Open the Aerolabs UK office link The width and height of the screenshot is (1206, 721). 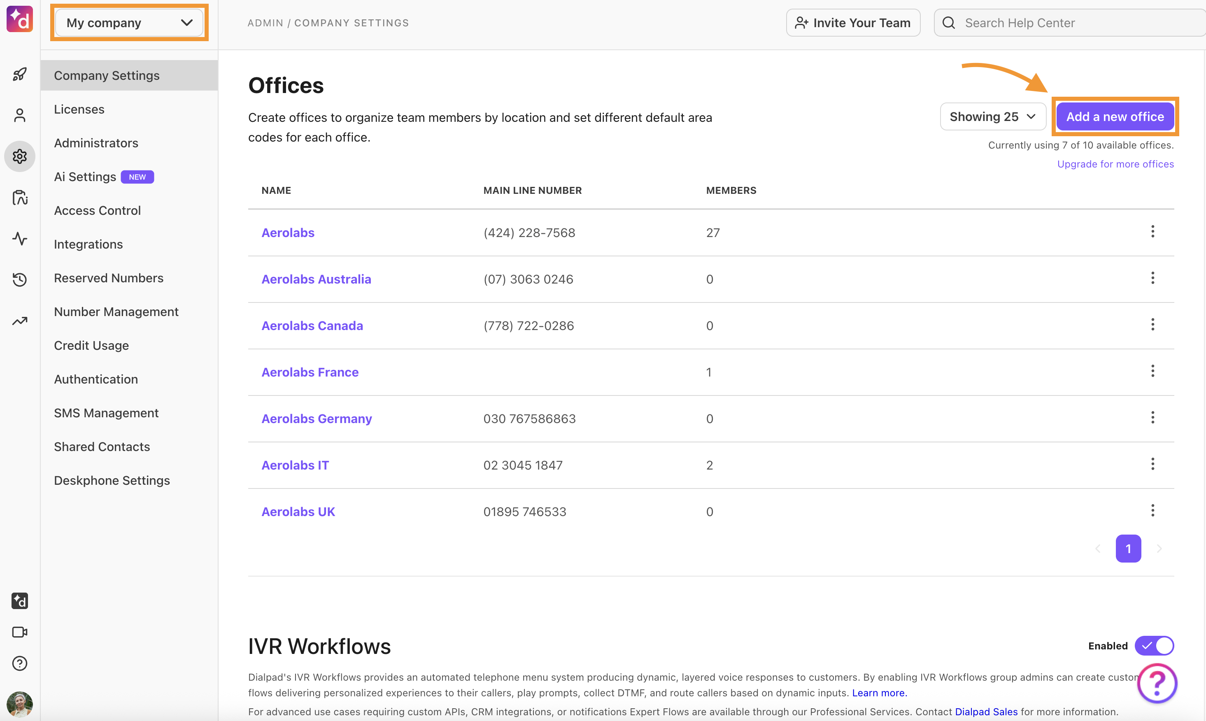click(x=298, y=512)
